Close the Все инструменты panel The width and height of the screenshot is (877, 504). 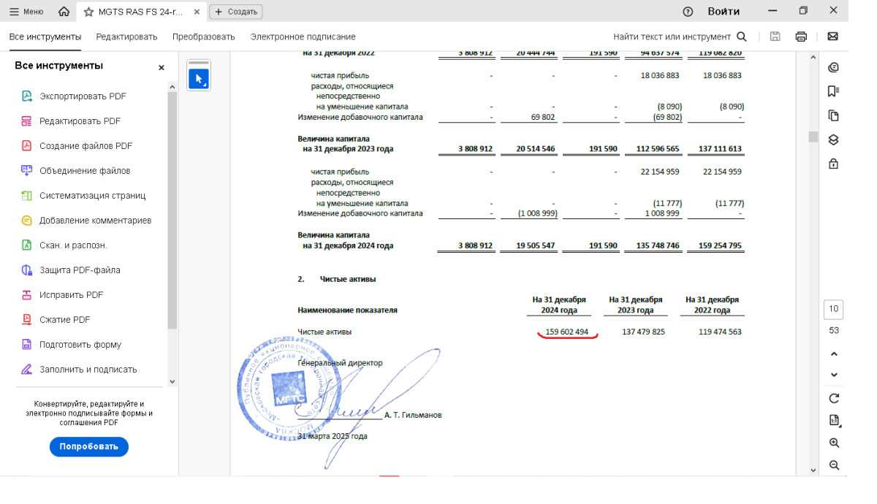[x=162, y=67]
